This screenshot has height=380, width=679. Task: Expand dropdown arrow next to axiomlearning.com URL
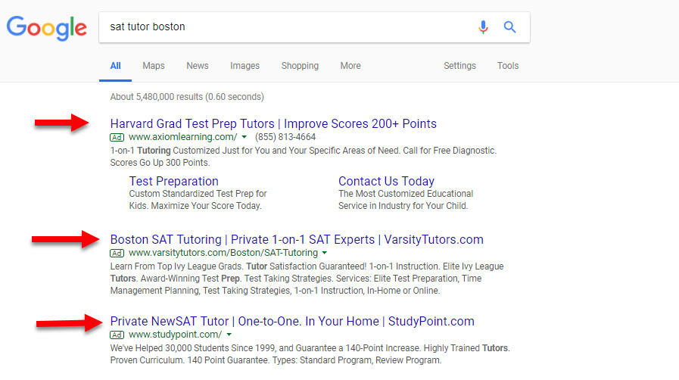[x=245, y=137]
